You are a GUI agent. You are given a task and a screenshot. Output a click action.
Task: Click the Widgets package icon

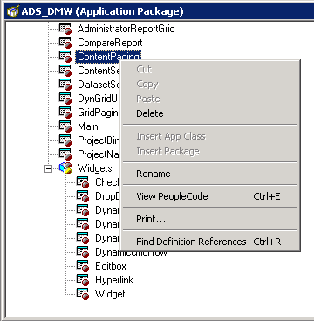[65, 168]
